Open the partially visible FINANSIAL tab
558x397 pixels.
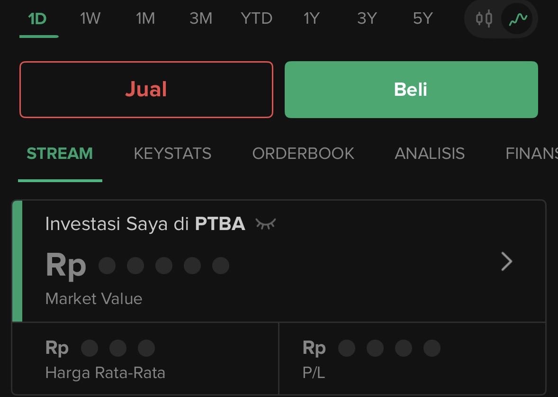(x=531, y=154)
